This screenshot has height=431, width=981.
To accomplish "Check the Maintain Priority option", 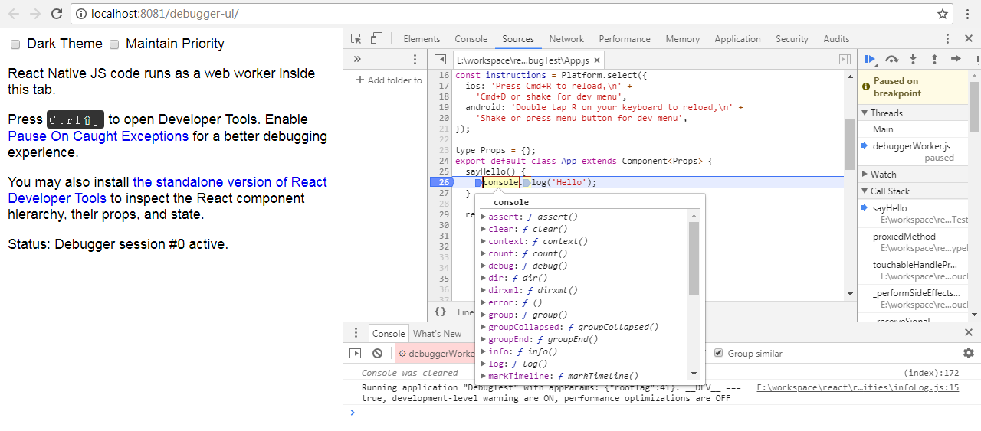I will [x=114, y=44].
